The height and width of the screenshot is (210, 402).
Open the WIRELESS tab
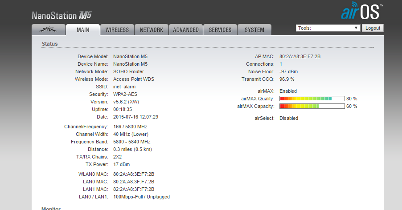coord(117,30)
